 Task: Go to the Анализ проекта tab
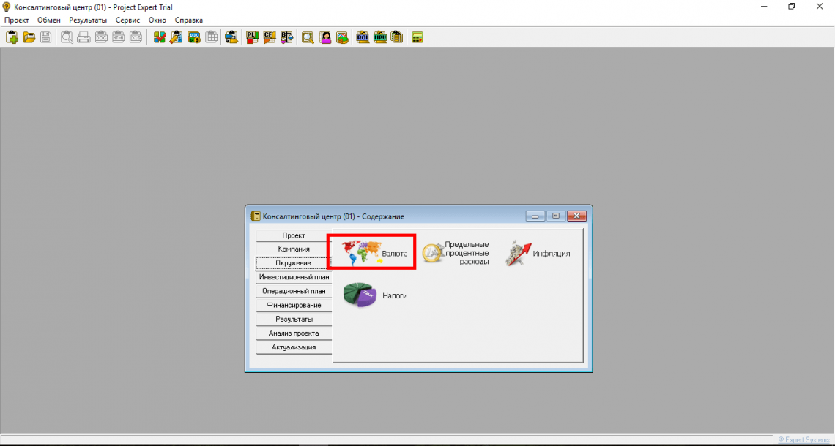point(294,333)
